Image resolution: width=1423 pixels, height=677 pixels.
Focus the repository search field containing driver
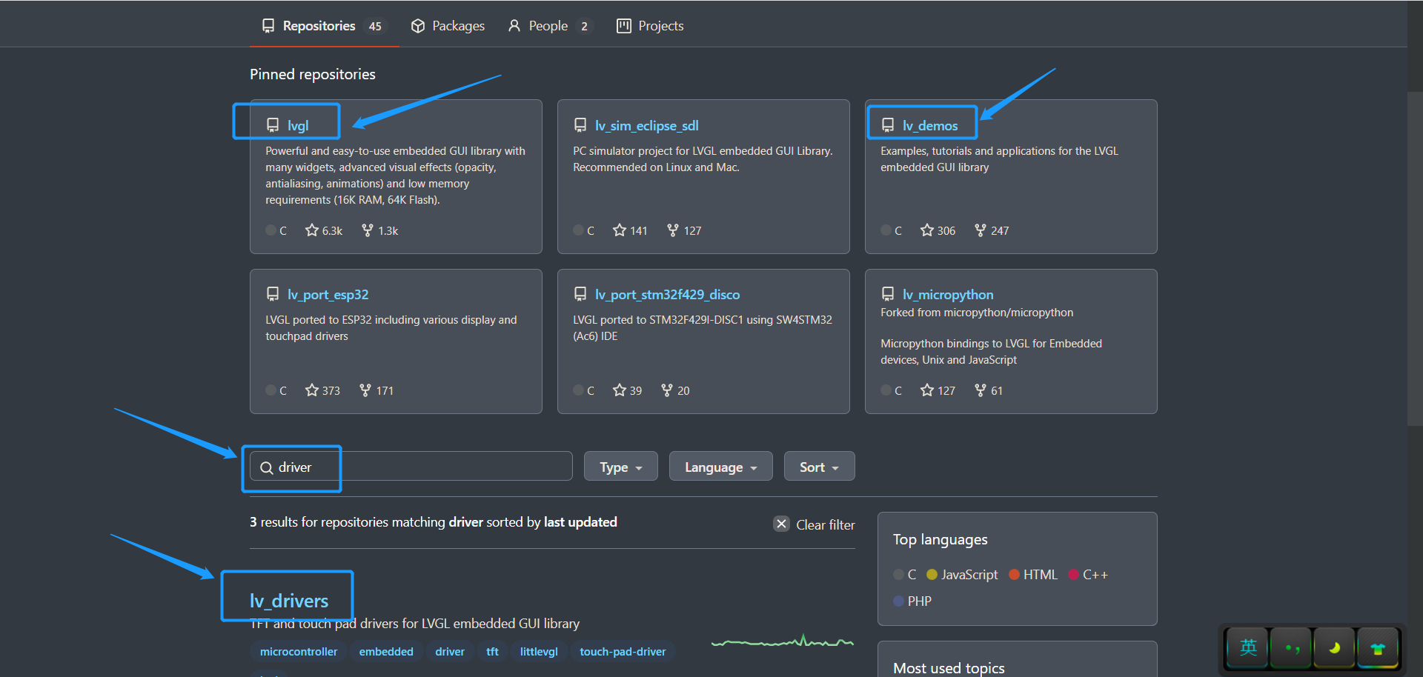[415, 467]
